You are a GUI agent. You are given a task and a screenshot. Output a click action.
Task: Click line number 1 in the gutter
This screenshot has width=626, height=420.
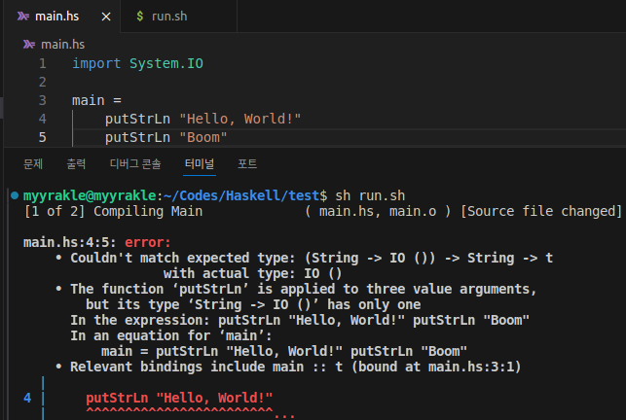point(42,63)
